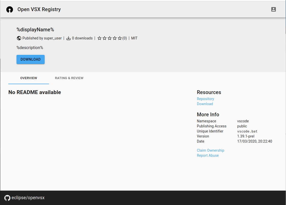The width and height of the screenshot is (286, 205).
Task: Open the Repository link under Resources
Action: tap(205, 99)
